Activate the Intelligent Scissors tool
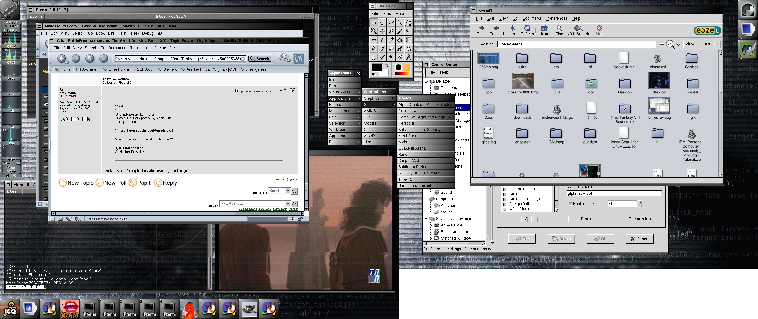758x319 pixels. click(x=373, y=31)
